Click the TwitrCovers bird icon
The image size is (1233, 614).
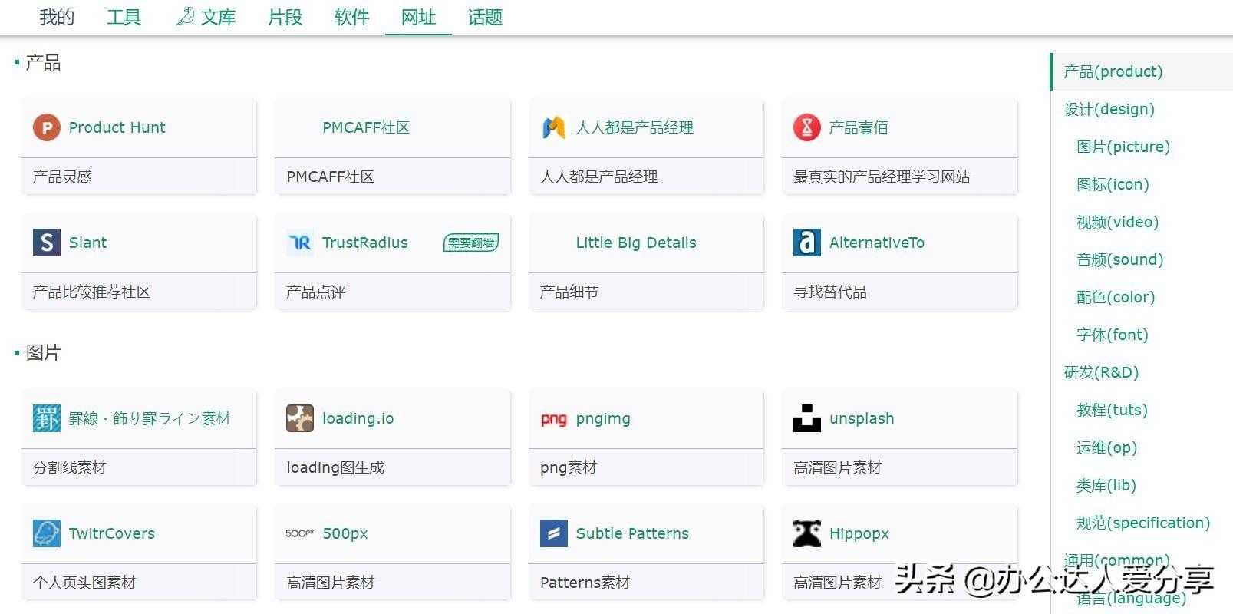pyautogui.click(x=46, y=533)
